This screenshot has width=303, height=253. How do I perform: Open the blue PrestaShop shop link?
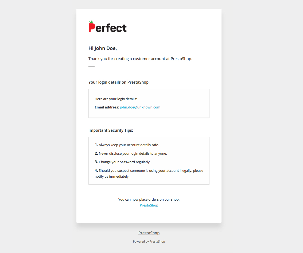coord(149,205)
